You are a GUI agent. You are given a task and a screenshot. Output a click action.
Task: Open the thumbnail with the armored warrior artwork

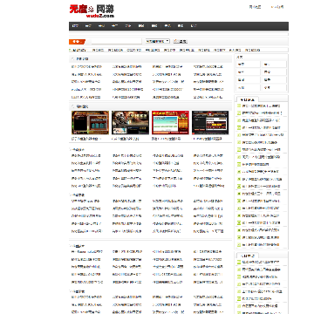130,122
